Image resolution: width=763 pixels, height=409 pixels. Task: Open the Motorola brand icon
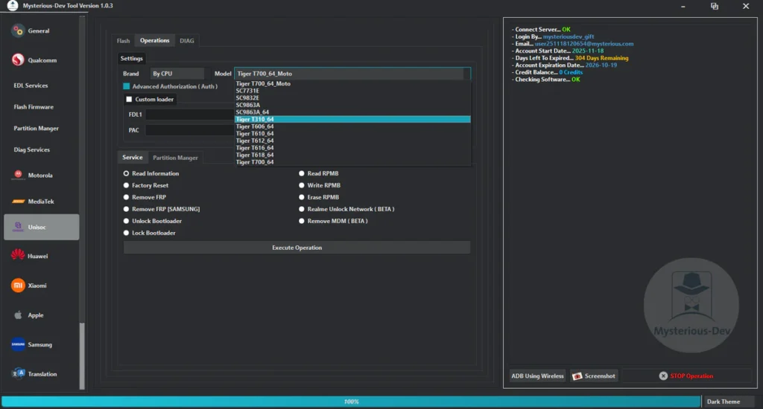(x=18, y=175)
